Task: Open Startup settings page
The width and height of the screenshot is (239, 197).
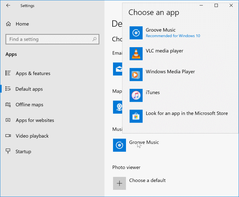Action: (23, 152)
